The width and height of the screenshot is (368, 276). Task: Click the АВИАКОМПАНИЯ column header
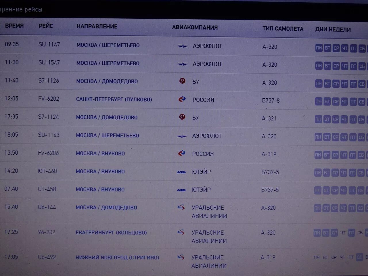click(x=195, y=28)
